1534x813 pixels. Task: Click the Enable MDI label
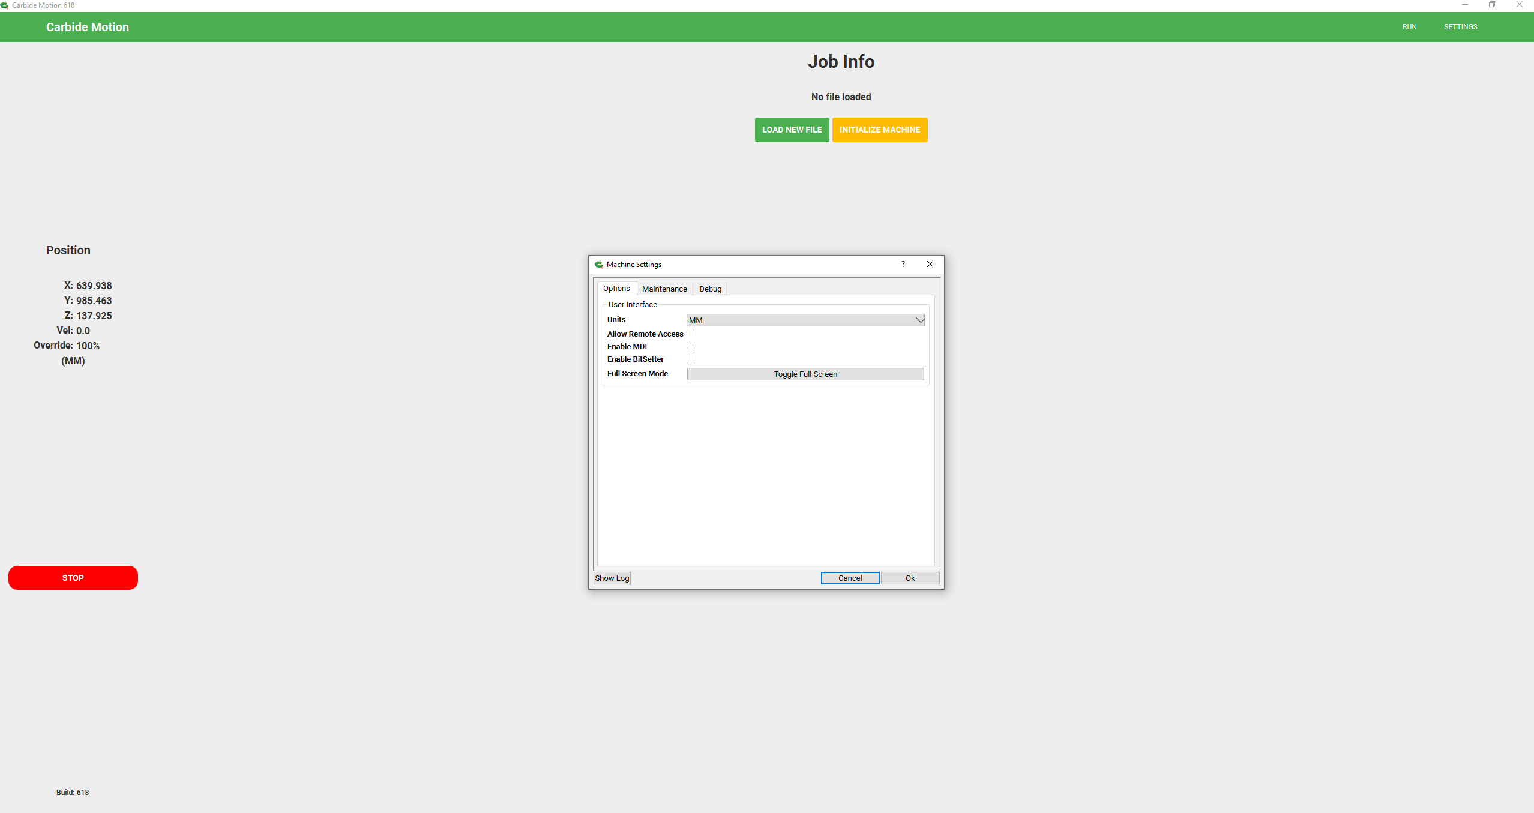627,346
